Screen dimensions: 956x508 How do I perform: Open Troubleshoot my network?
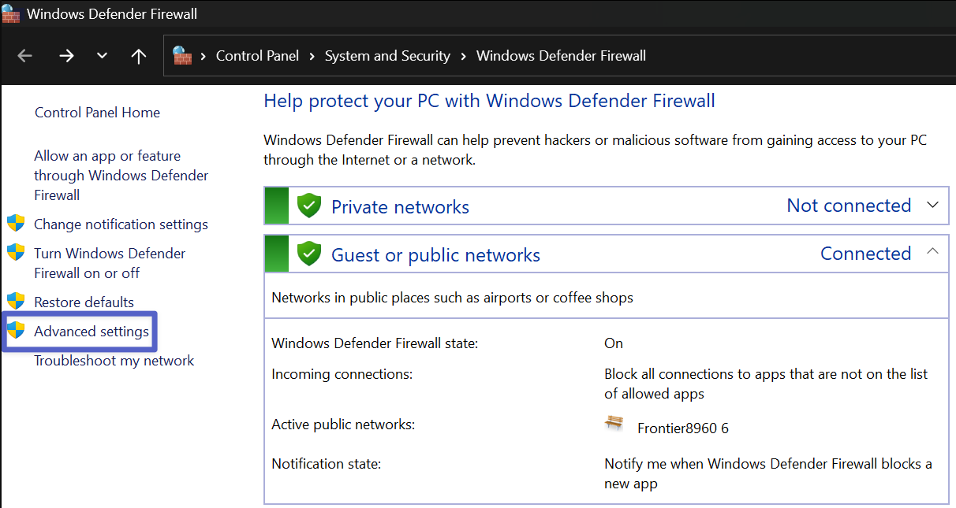click(114, 361)
